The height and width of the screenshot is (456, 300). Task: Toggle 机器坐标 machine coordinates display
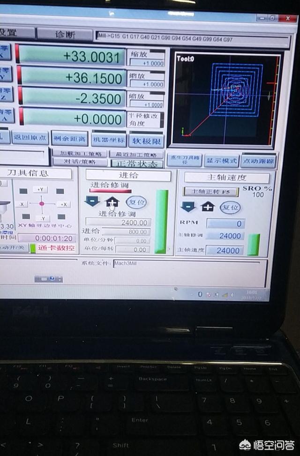[109, 140]
